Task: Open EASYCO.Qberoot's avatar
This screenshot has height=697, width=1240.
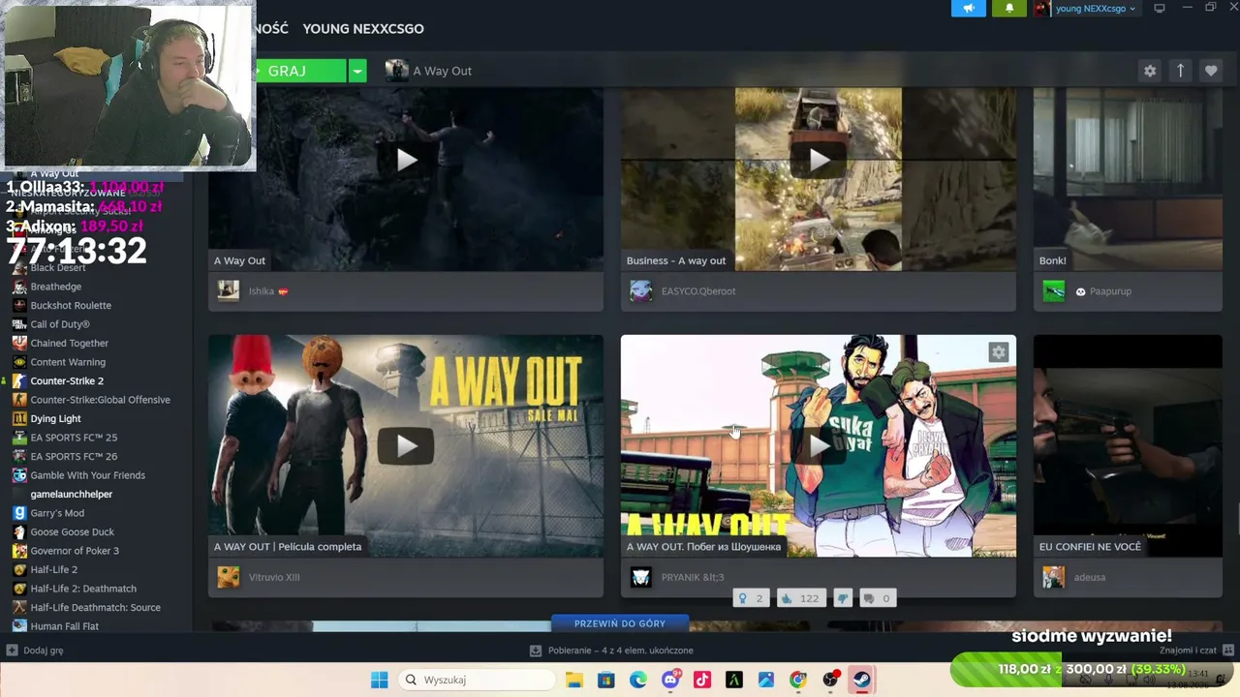Action: tap(641, 290)
